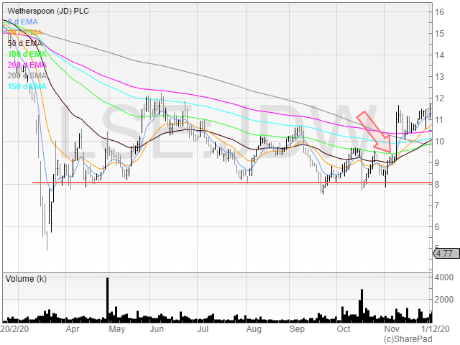The height and width of the screenshot is (345, 460).
Task: Click the 10 price axis value
Action: 439,142
